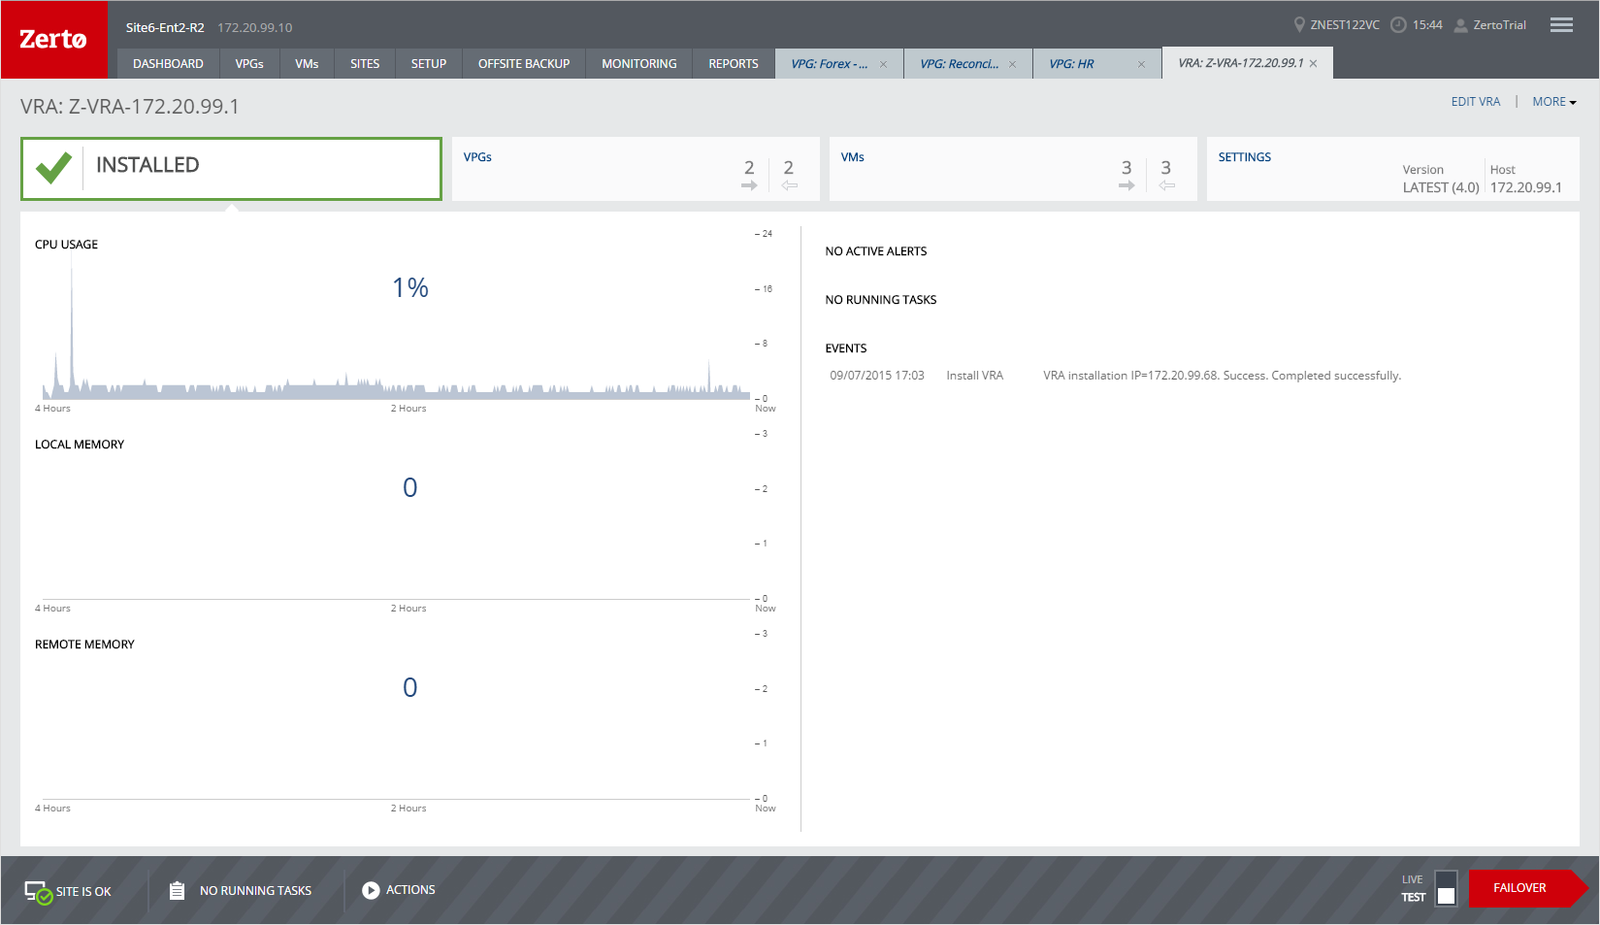Select the INSTALLED status card

(x=231, y=169)
